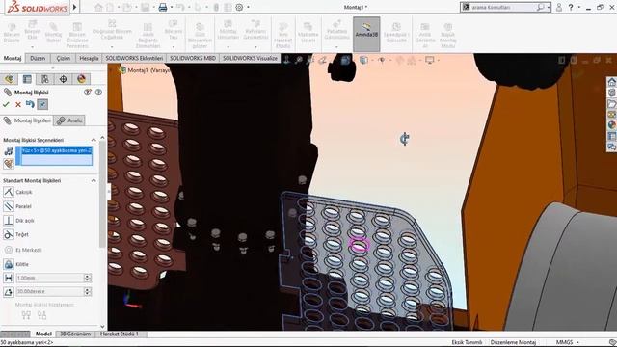Adjust the distance value spinner arrows
Viewport: 617px width, 347px height.
coord(88,278)
